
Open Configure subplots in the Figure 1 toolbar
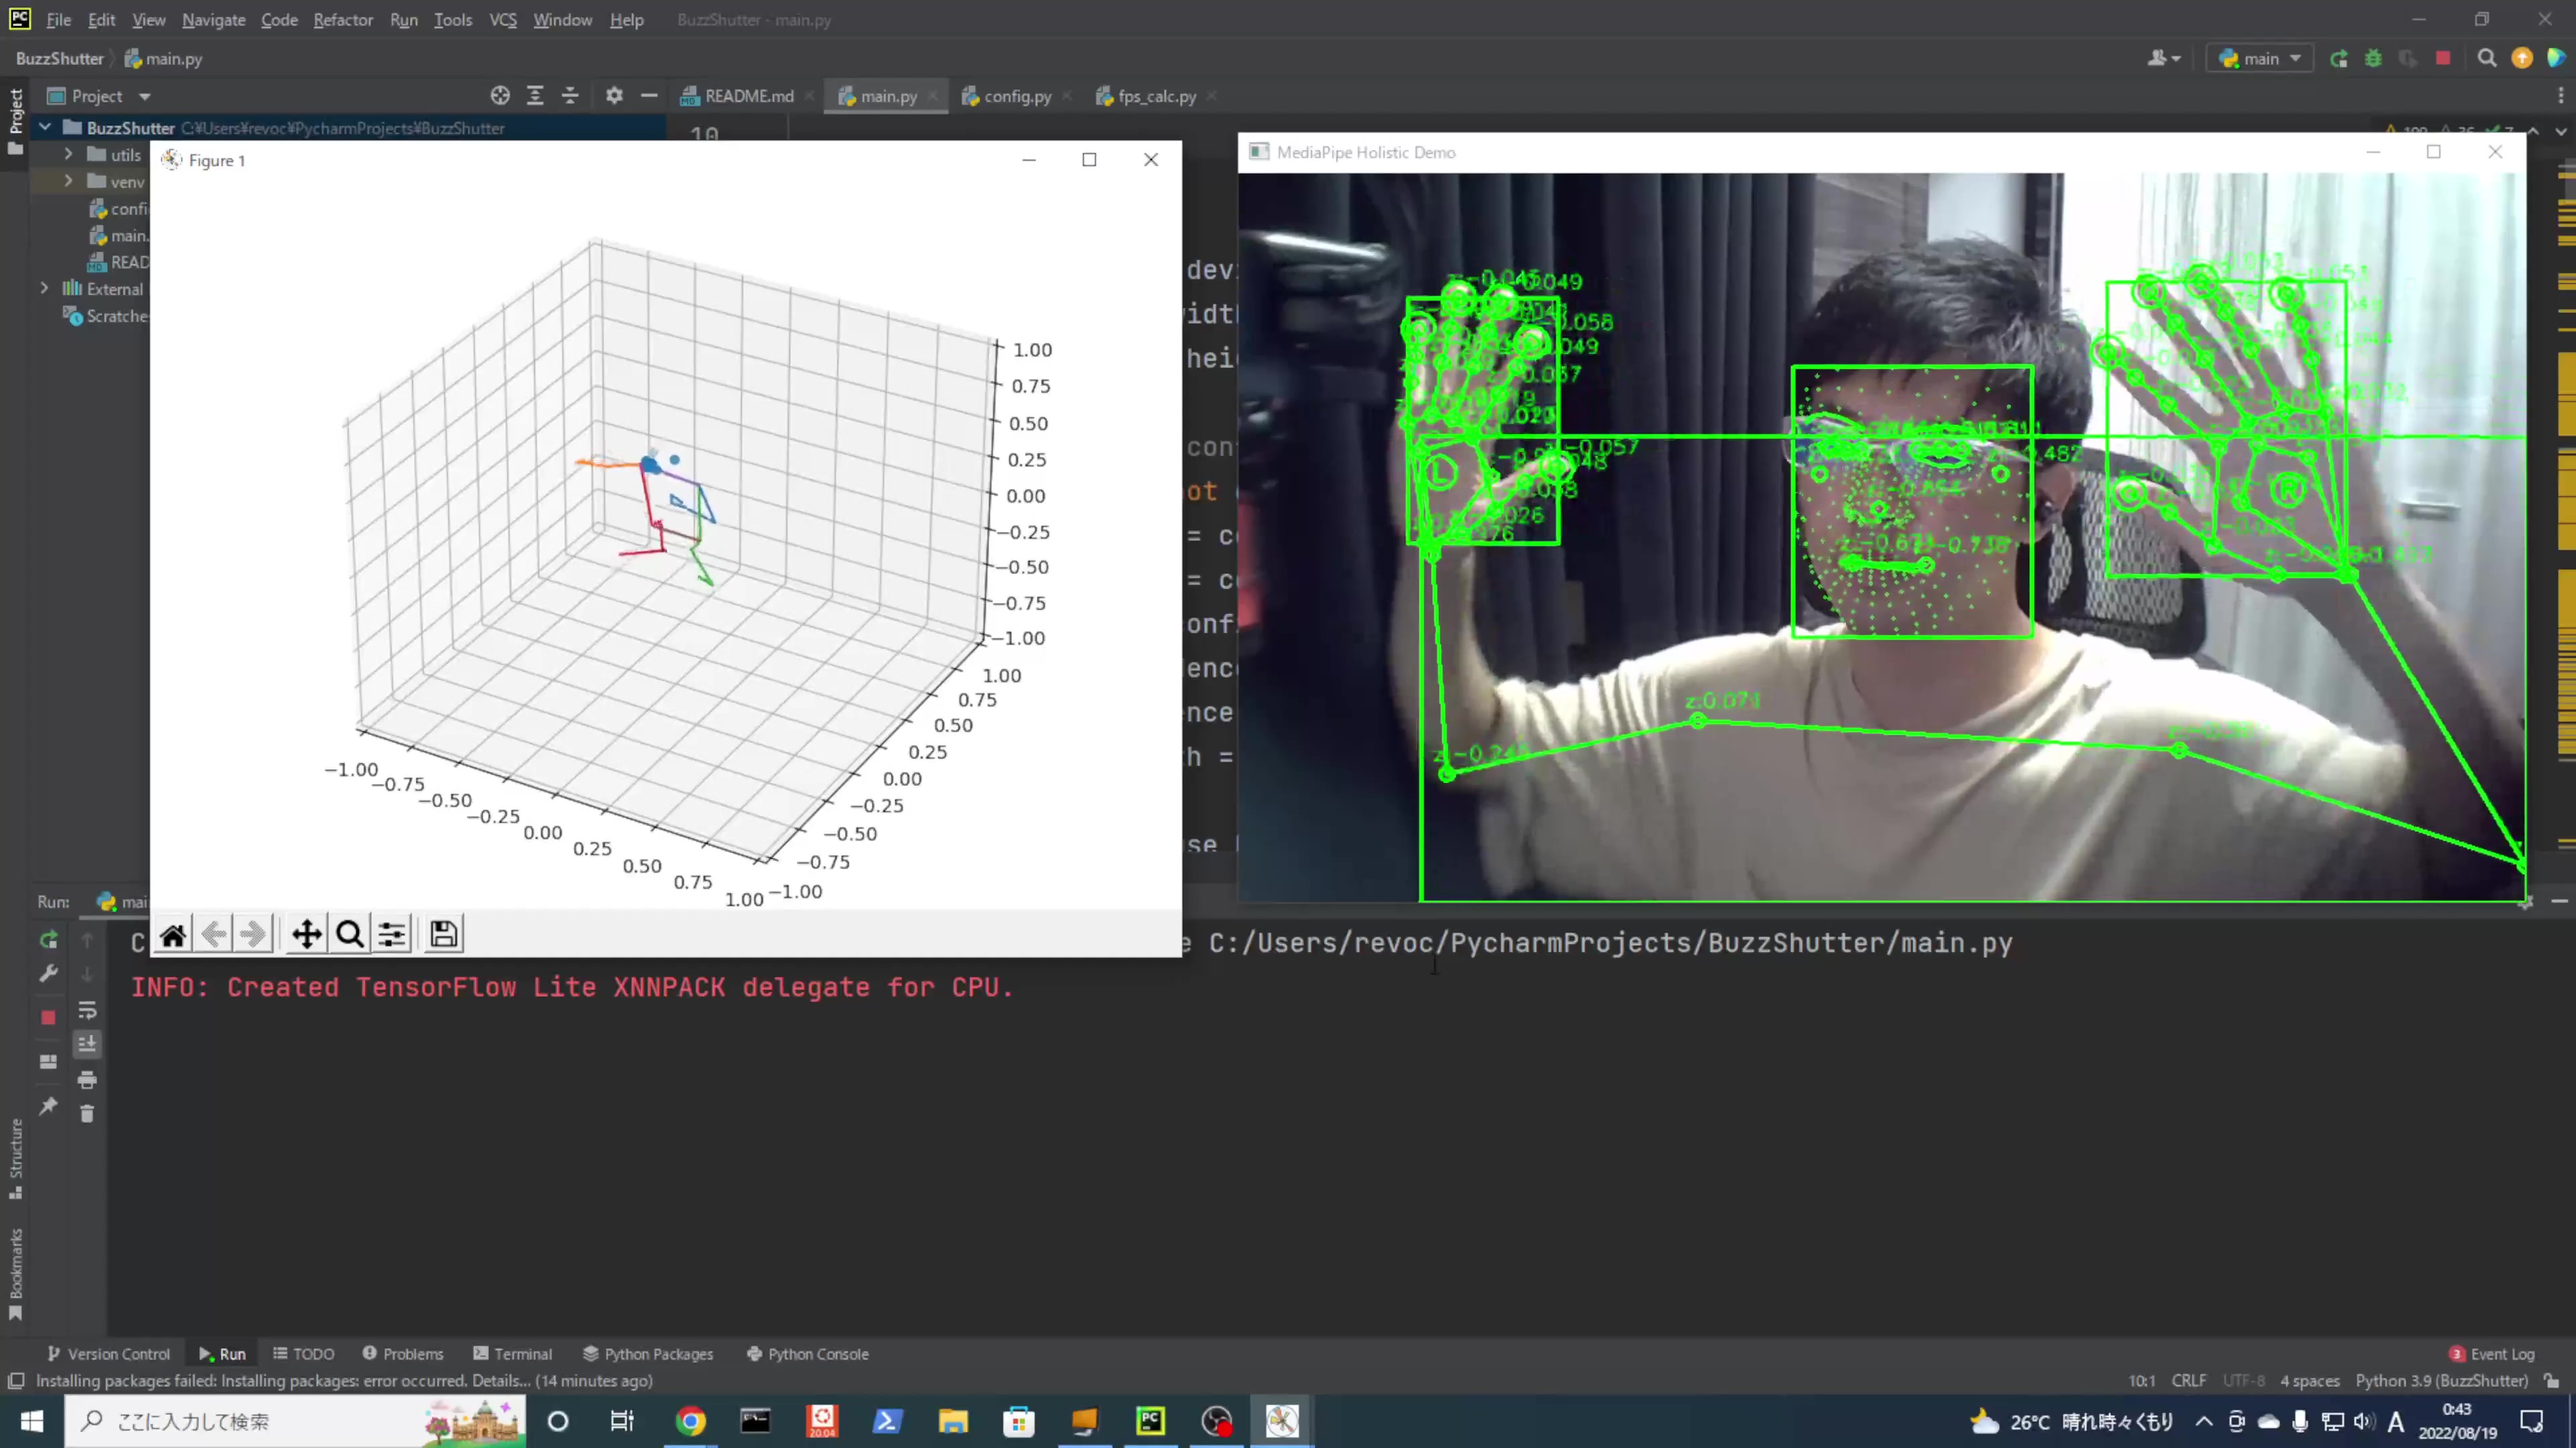tap(392, 934)
